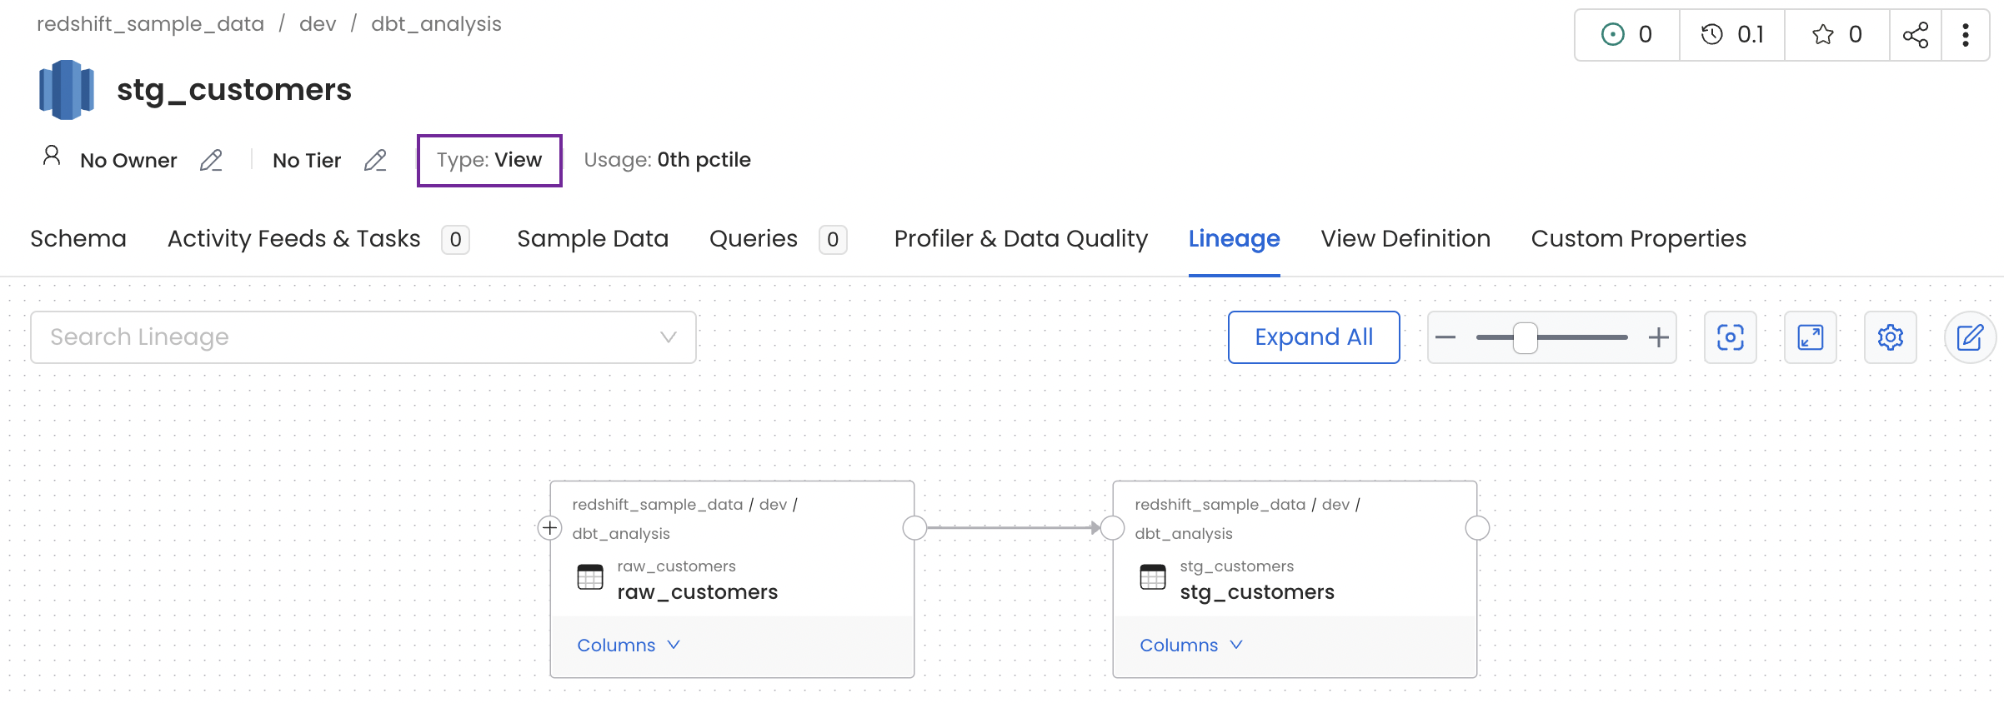Open the Sample Data tab

[593, 239]
